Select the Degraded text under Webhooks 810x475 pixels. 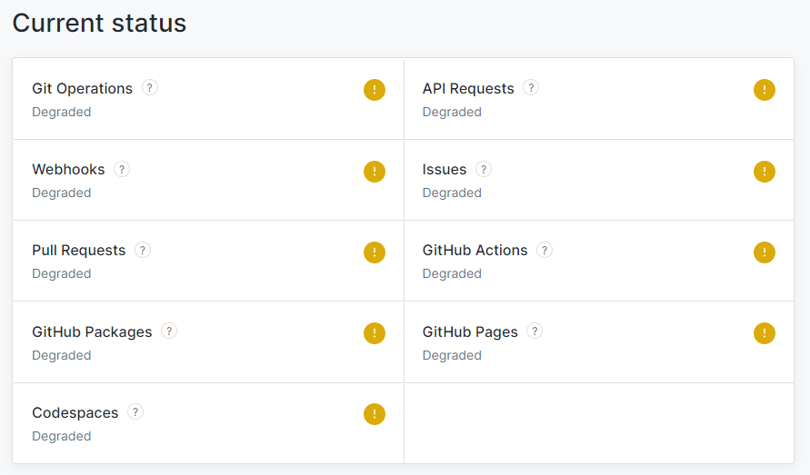click(62, 193)
